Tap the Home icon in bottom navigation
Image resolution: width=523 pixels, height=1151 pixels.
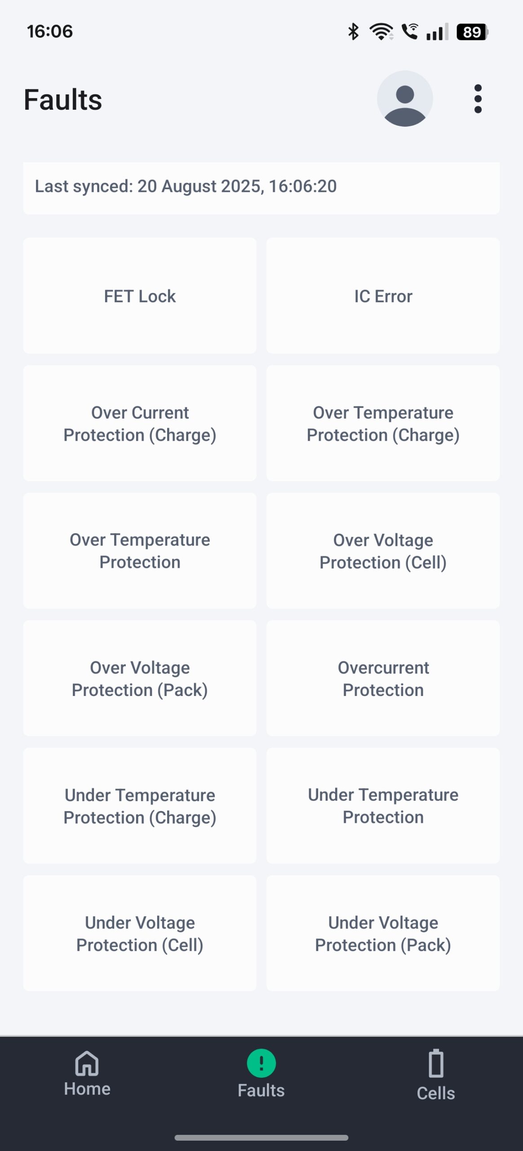(x=87, y=1064)
